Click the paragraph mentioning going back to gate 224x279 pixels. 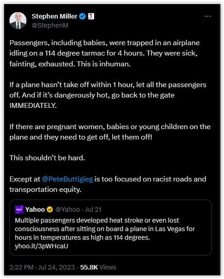pos(108,95)
